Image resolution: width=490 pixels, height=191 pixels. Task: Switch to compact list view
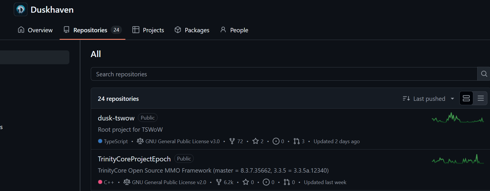(x=480, y=99)
